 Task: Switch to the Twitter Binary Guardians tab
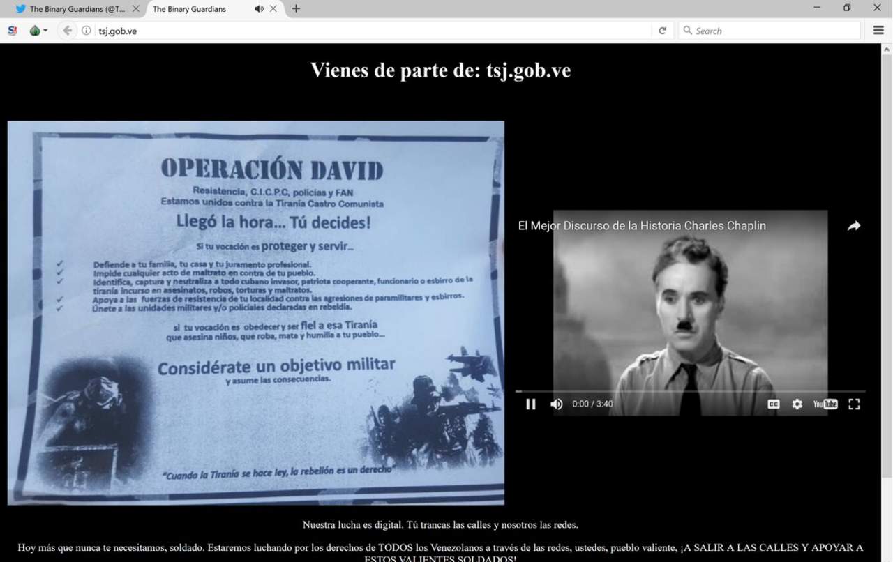(73, 9)
